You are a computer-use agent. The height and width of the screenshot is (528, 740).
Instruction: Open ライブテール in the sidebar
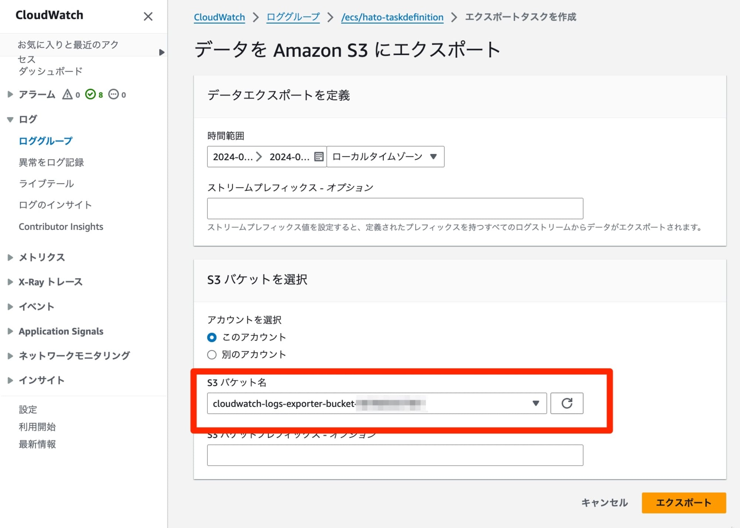pyautogui.click(x=46, y=184)
